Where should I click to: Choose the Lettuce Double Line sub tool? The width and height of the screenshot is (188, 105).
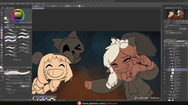tap(24, 48)
